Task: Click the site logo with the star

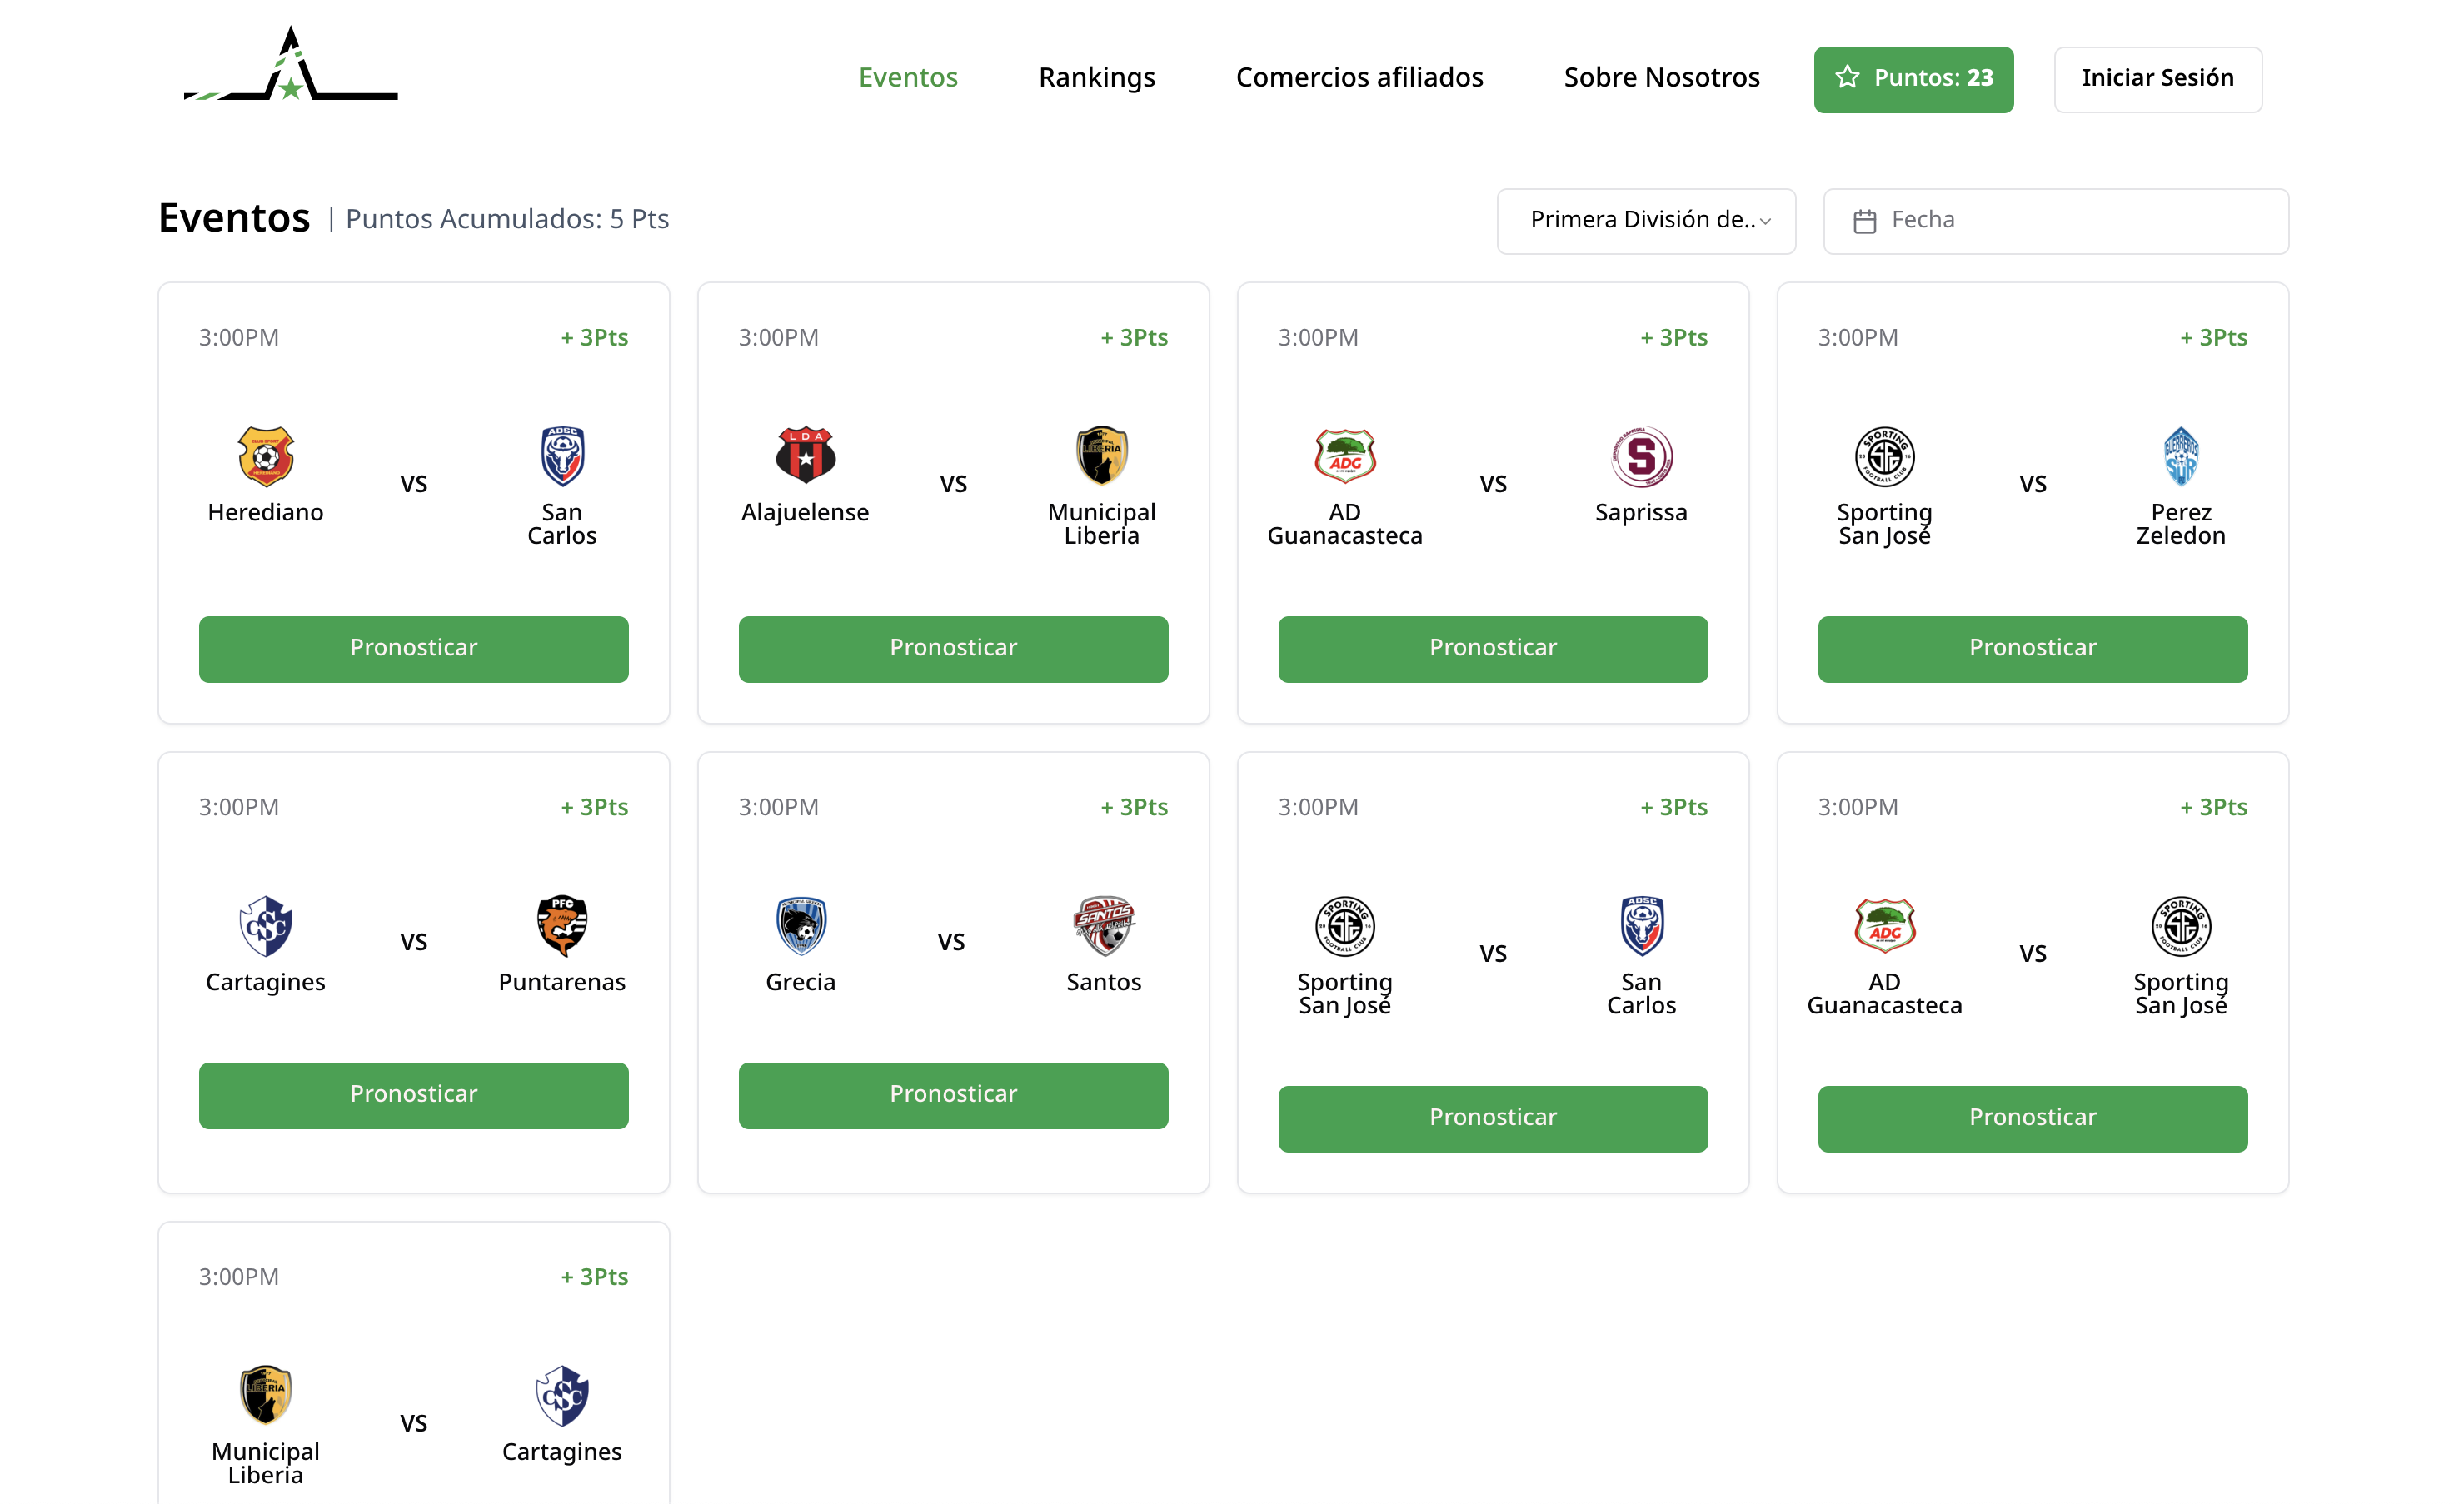Action: tap(291, 65)
